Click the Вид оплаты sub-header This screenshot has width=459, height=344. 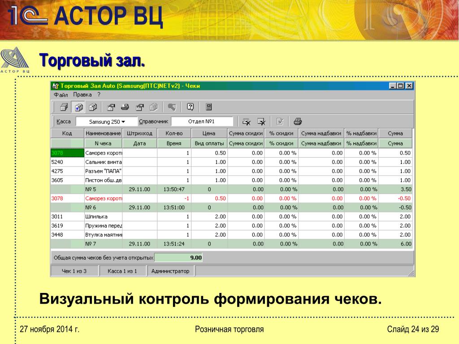click(x=209, y=143)
